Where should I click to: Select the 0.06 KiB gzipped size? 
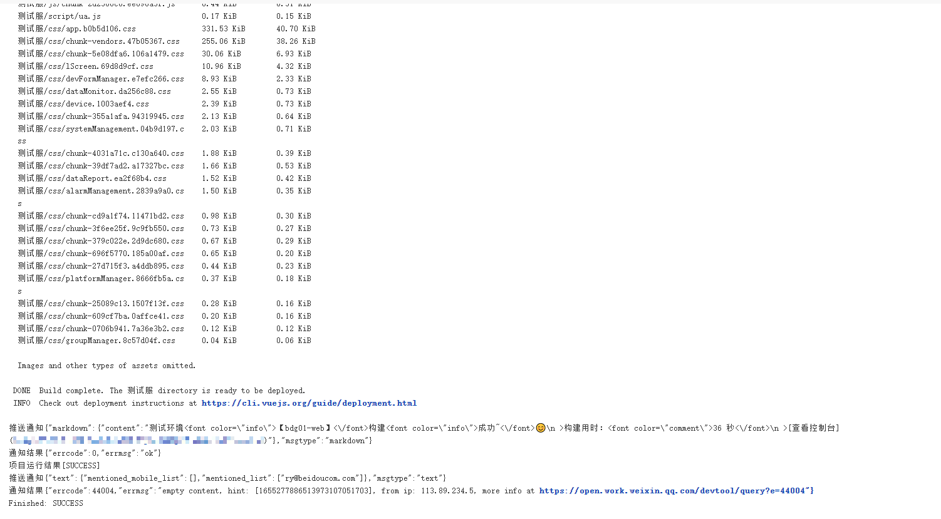coord(294,341)
